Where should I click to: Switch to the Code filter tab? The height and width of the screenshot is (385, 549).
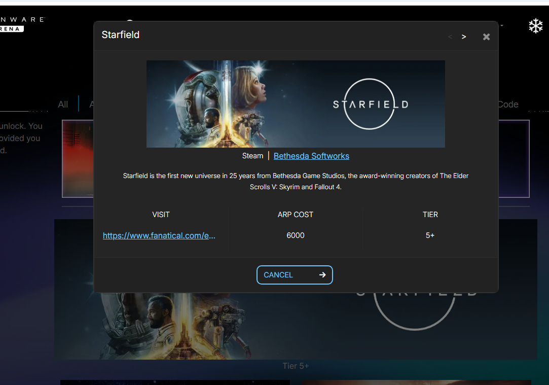(x=508, y=104)
